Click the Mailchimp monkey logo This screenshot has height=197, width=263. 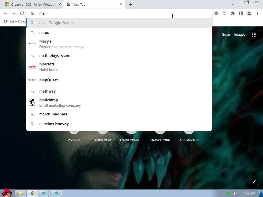tap(32, 103)
